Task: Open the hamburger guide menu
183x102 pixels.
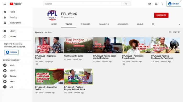Action: 5,4
